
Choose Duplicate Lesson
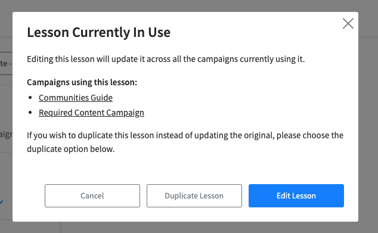pos(194,195)
